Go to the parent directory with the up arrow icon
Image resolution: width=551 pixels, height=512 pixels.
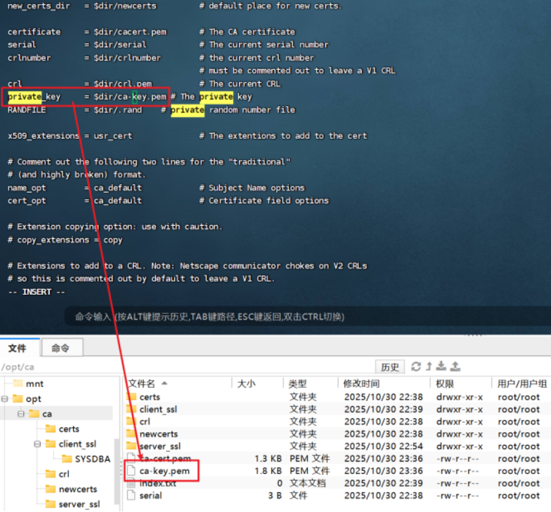point(429,367)
